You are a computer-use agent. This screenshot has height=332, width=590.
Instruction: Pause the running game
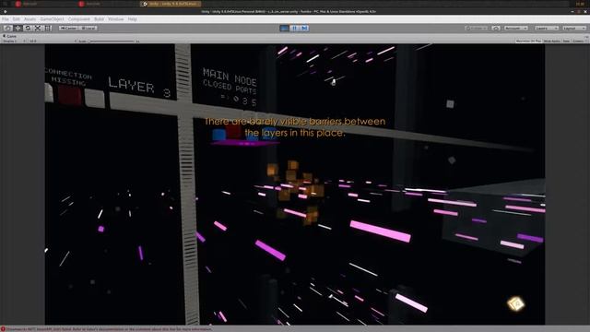click(295, 29)
